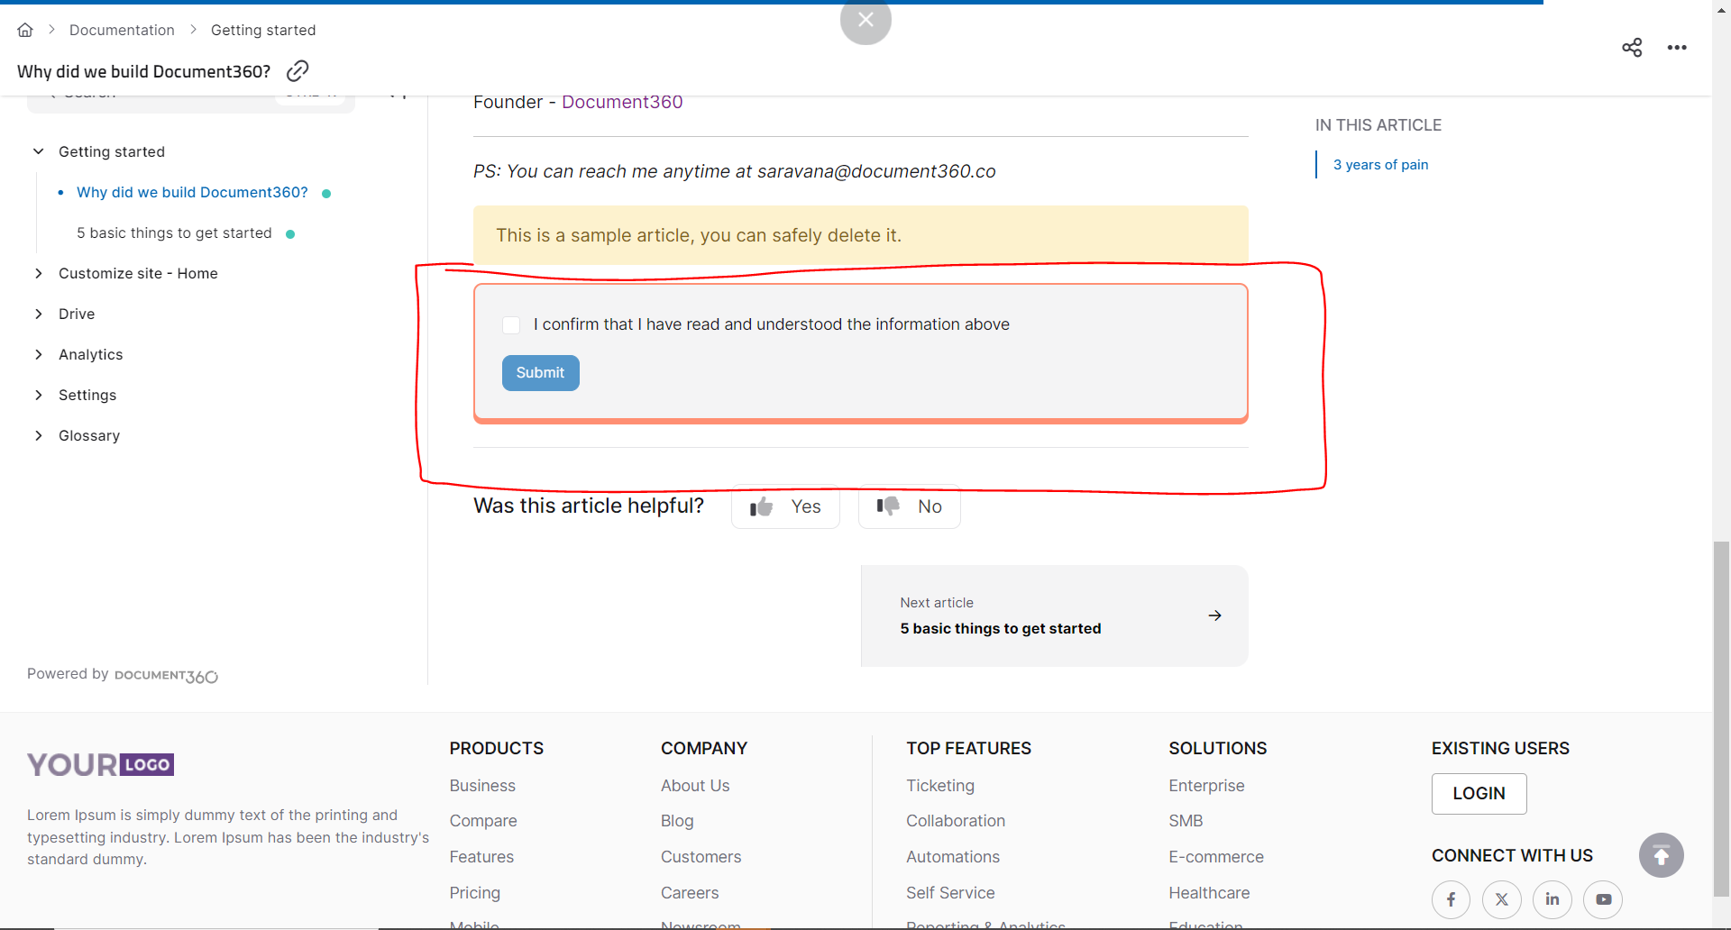Expand the Drive category
The image size is (1731, 930).
[38, 314]
